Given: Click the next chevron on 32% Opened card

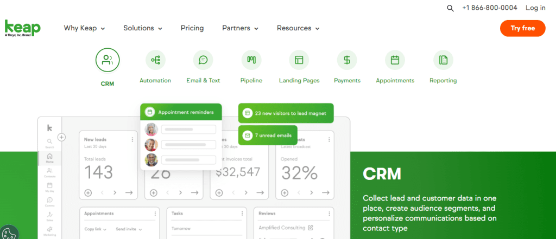Looking at the screenshot, I should (x=311, y=192).
